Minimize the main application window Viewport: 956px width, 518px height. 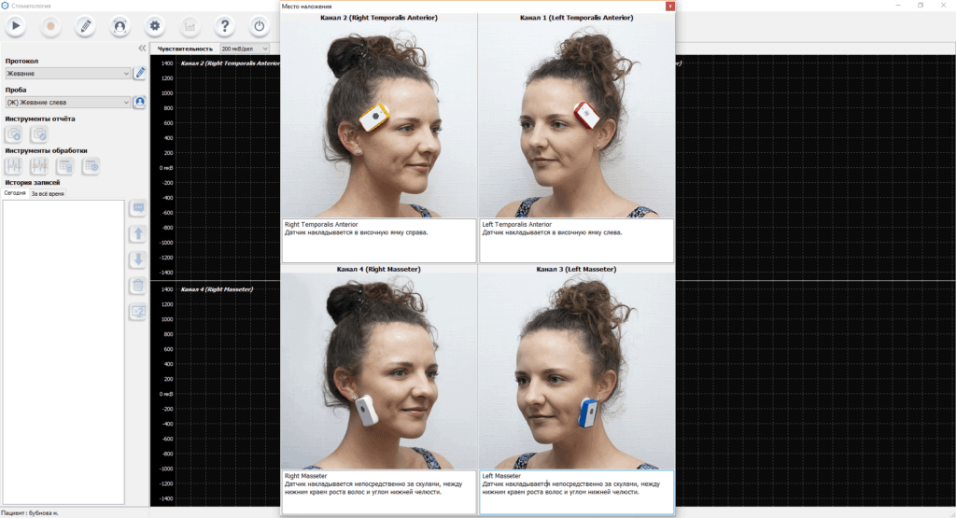(897, 6)
